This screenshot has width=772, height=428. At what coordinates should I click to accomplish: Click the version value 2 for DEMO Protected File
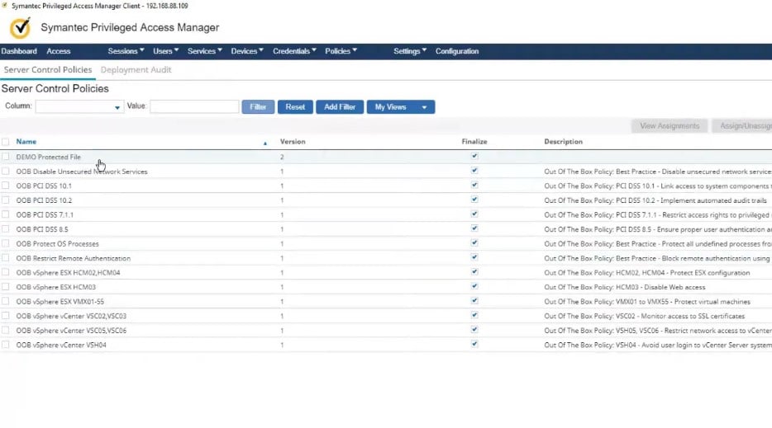pyautogui.click(x=282, y=157)
